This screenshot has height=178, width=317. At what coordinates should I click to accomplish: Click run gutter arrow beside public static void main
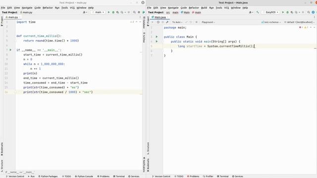[157, 42]
